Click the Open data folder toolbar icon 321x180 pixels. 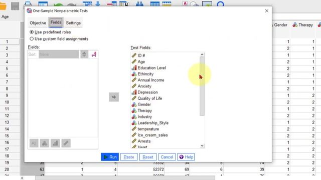tap(3, 6)
